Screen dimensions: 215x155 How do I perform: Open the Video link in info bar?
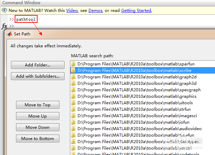[72, 11]
